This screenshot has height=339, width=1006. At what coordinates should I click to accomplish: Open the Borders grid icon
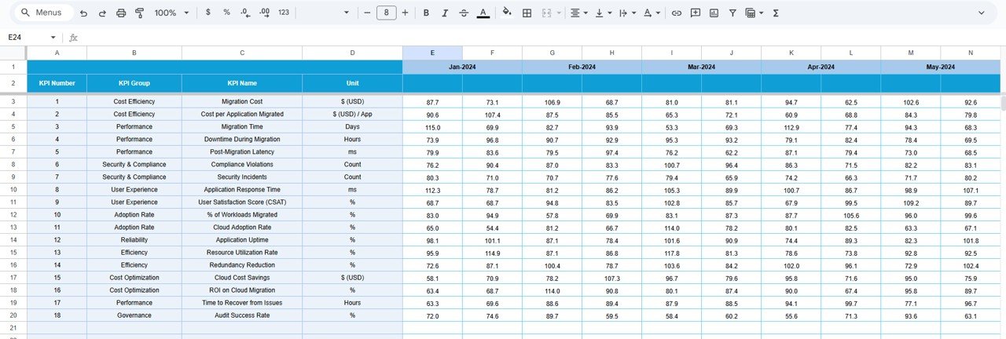[x=527, y=13]
